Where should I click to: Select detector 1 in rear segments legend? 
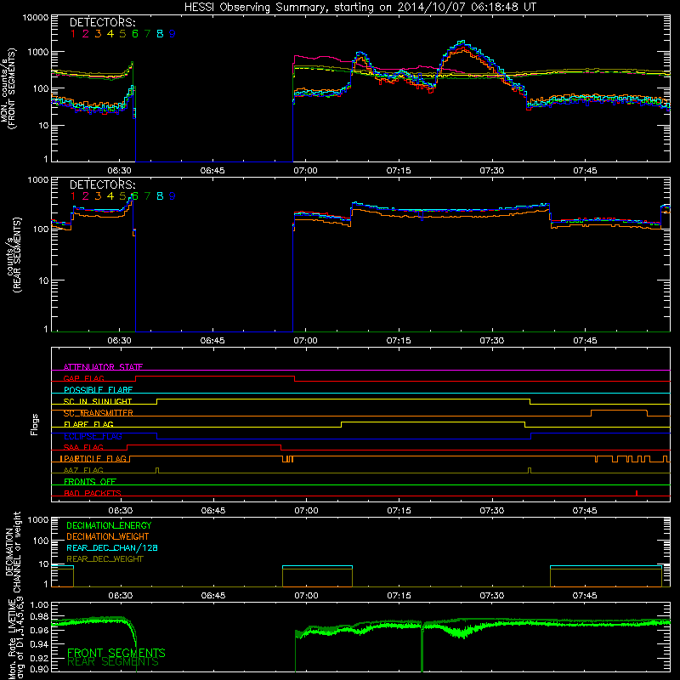pos(73,196)
